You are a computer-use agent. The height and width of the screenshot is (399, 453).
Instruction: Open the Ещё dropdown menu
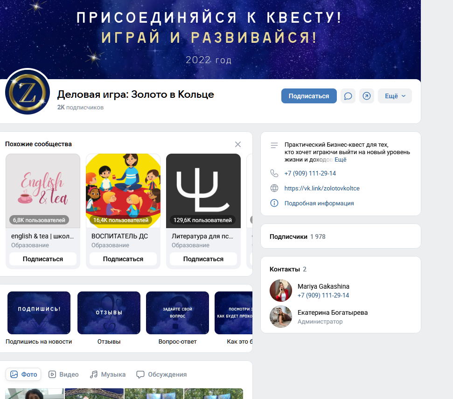tap(395, 96)
